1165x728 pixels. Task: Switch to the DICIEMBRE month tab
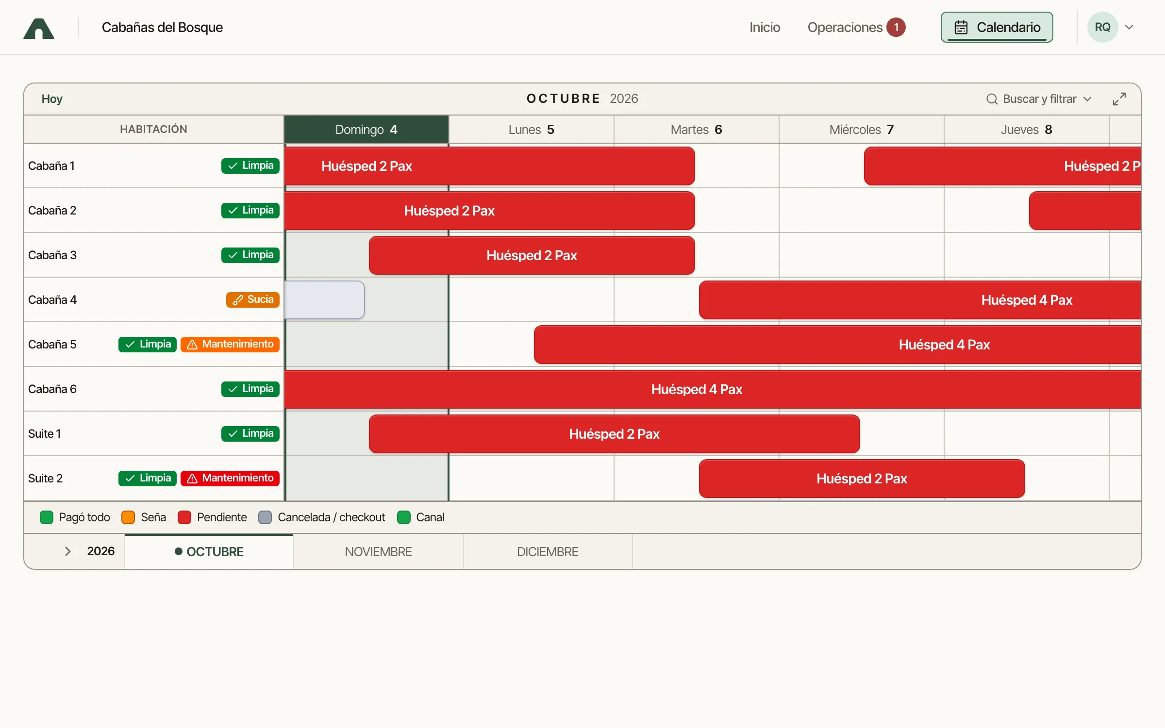[x=548, y=552]
